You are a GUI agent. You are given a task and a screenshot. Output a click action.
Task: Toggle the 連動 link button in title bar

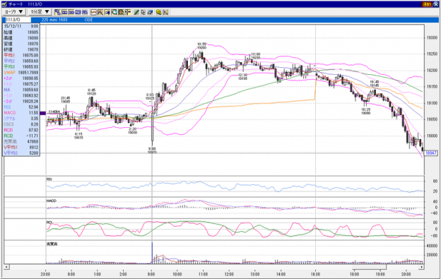[426, 4]
